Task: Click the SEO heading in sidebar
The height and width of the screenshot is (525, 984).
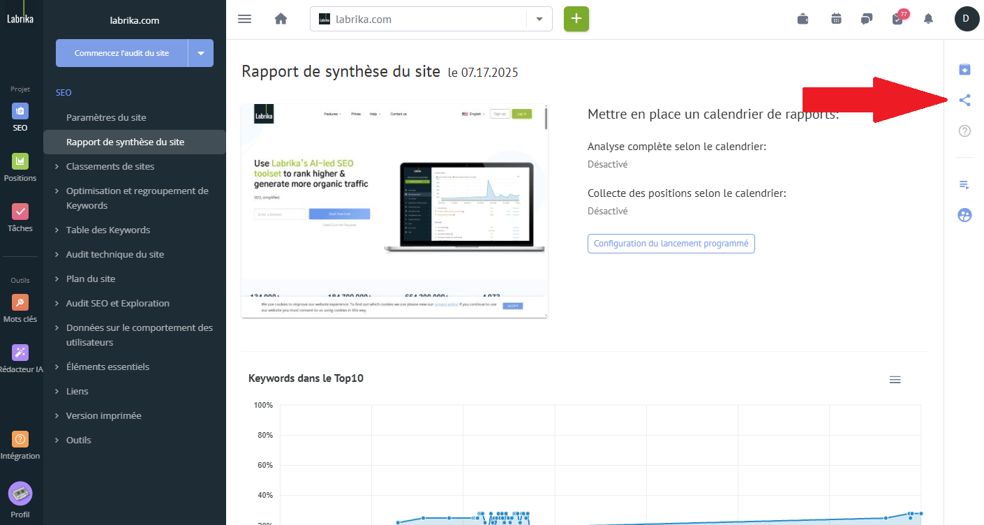Action: (64, 92)
